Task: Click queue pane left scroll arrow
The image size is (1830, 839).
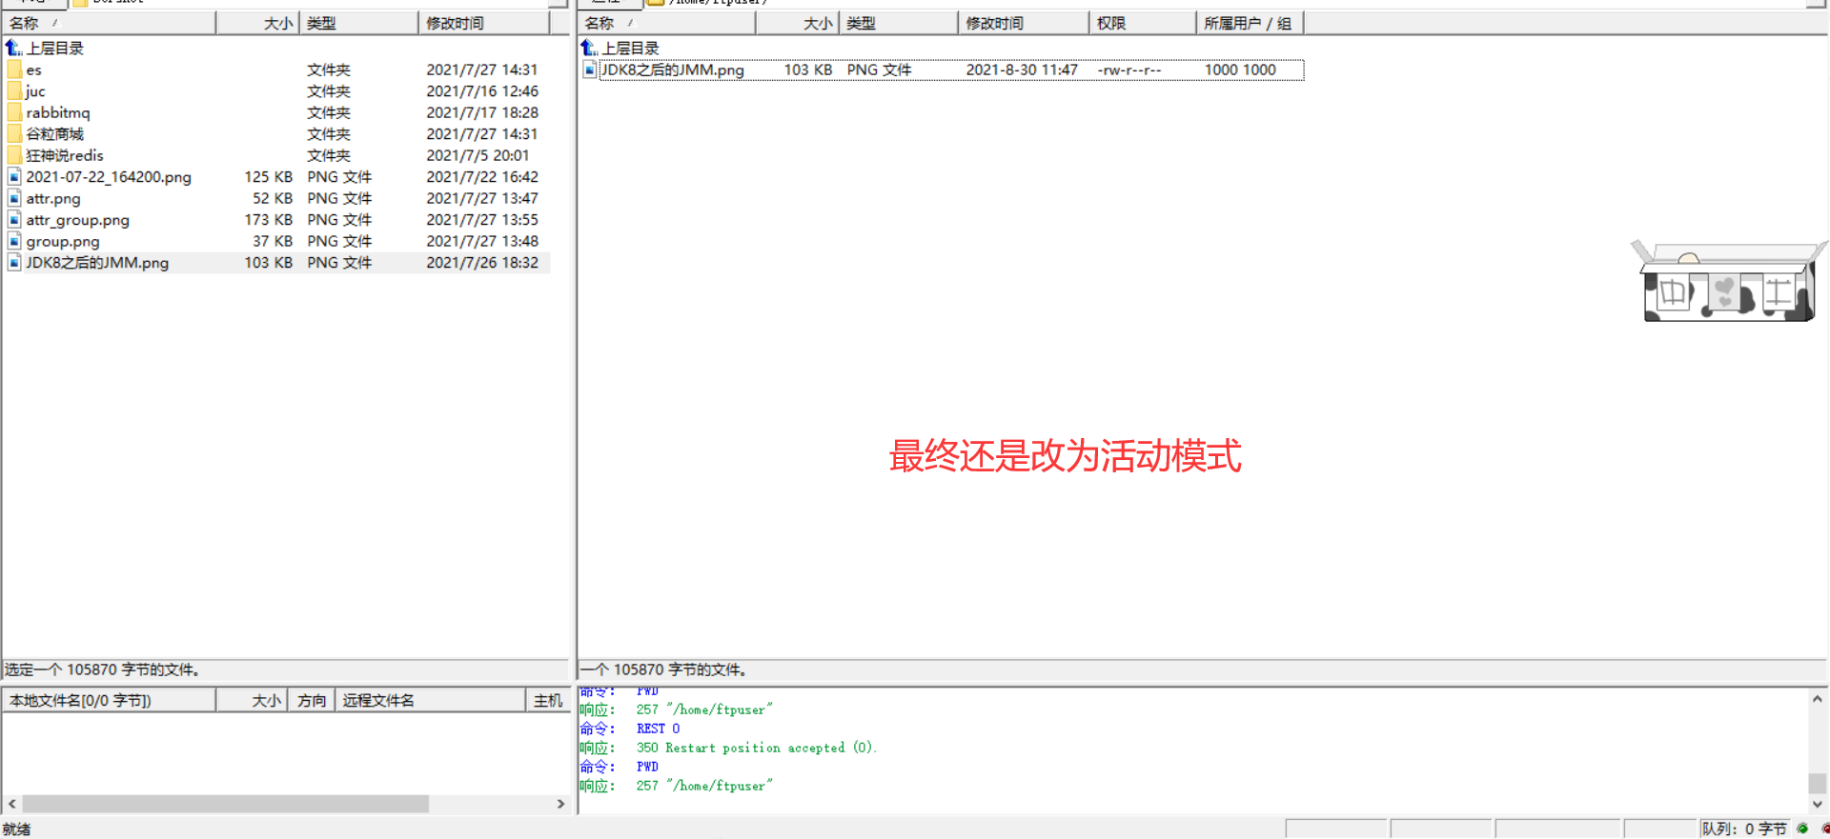Action: (11, 804)
